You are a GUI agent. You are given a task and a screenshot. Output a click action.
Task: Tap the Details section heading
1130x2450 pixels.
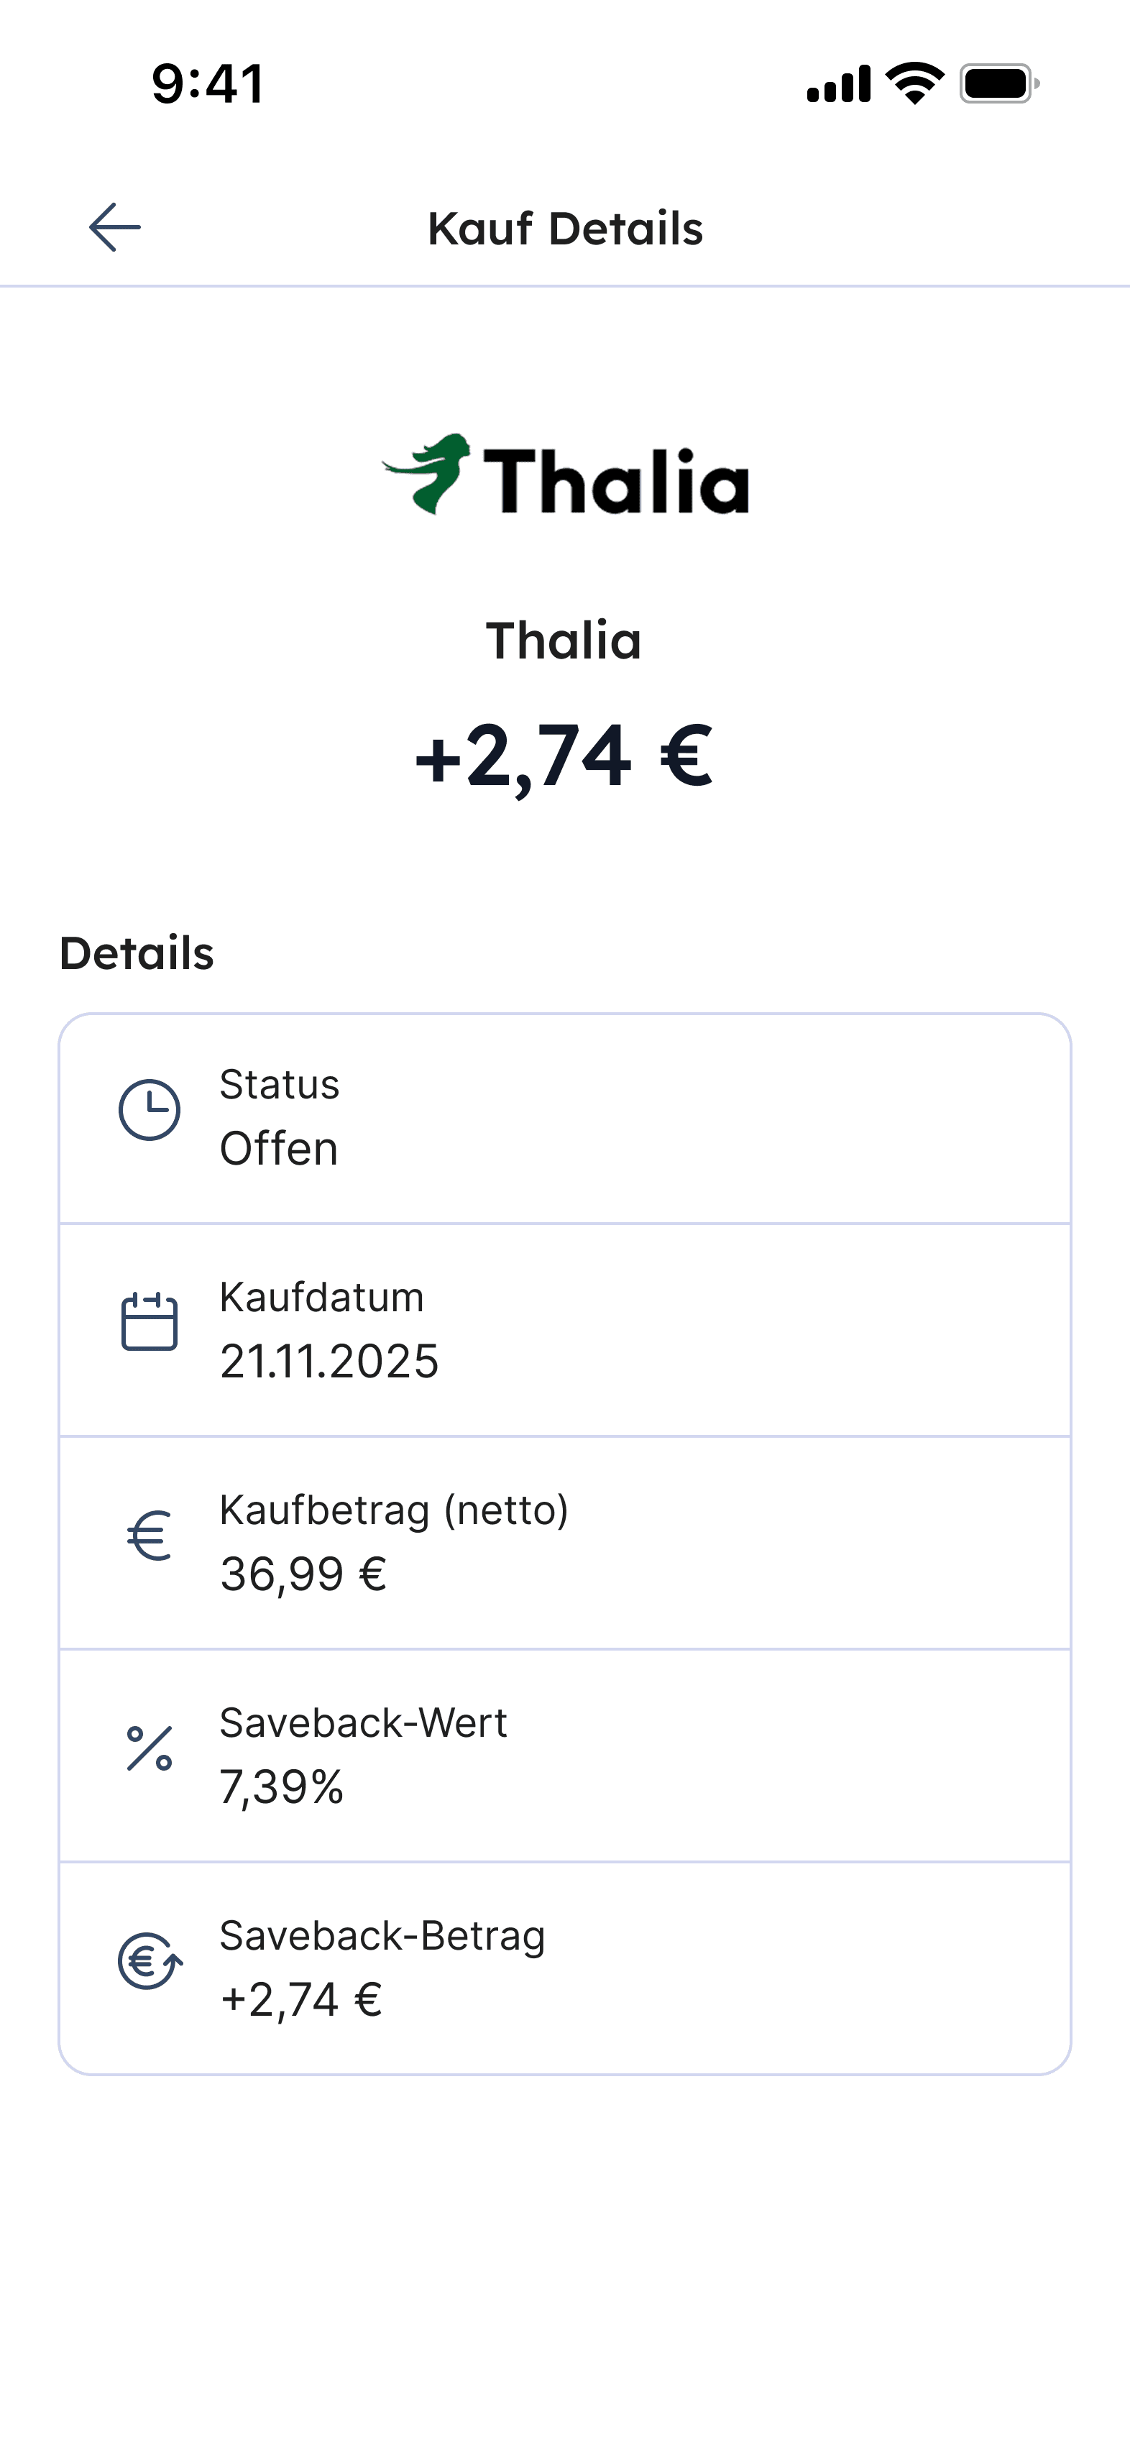point(137,953)
